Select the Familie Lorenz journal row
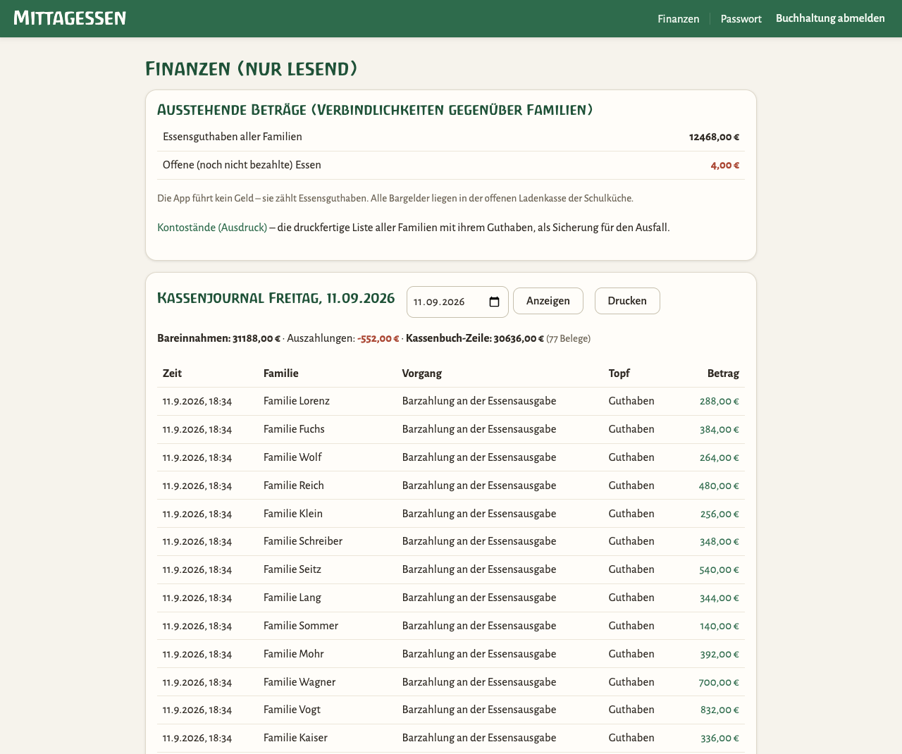The height and width of the screenshot is (754, 902). (451, 401)
